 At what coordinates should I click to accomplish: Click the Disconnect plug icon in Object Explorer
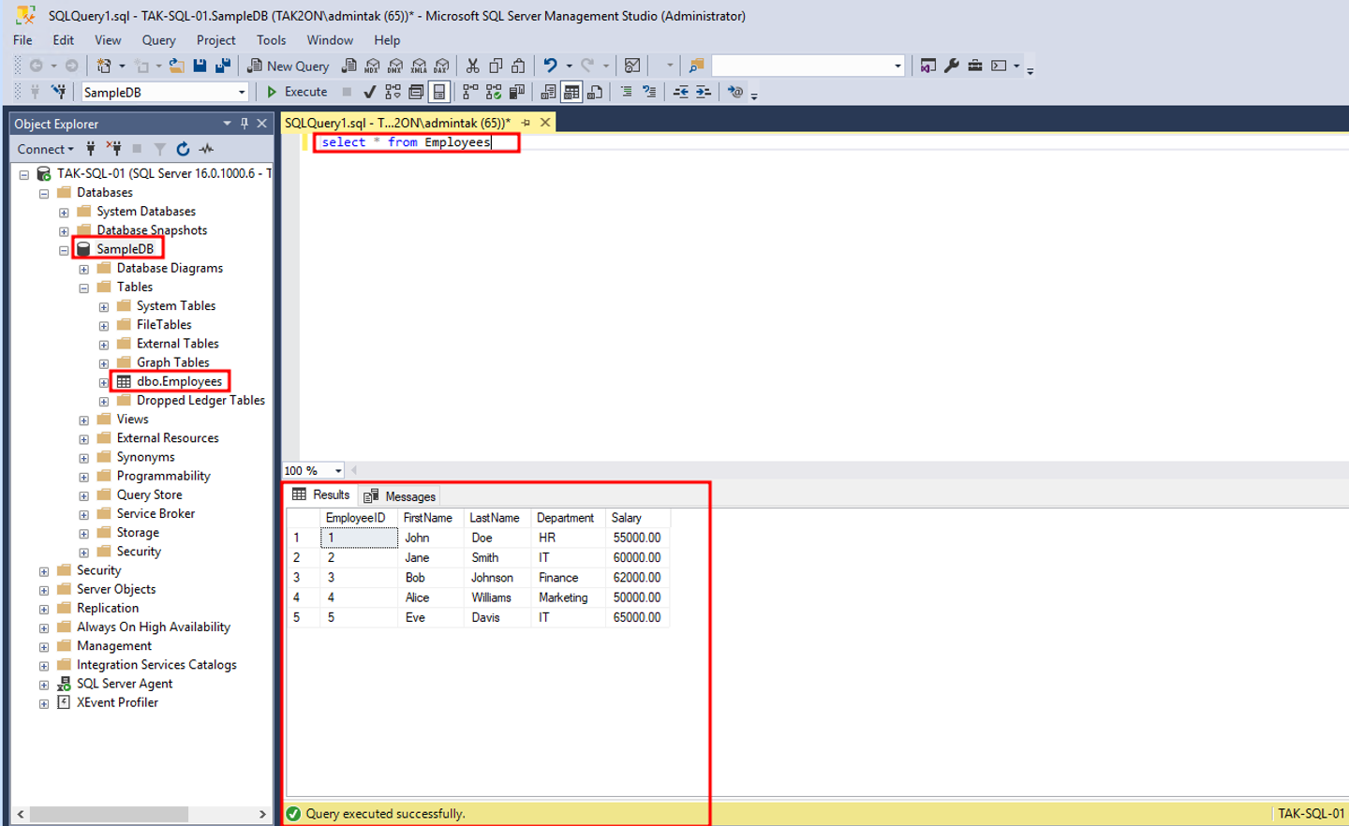[x=113, y=149]
